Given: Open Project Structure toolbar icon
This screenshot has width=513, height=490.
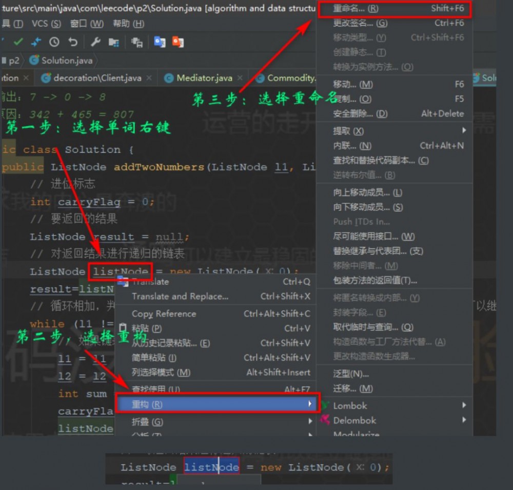Looking at the screenshot, I should 115,42.
